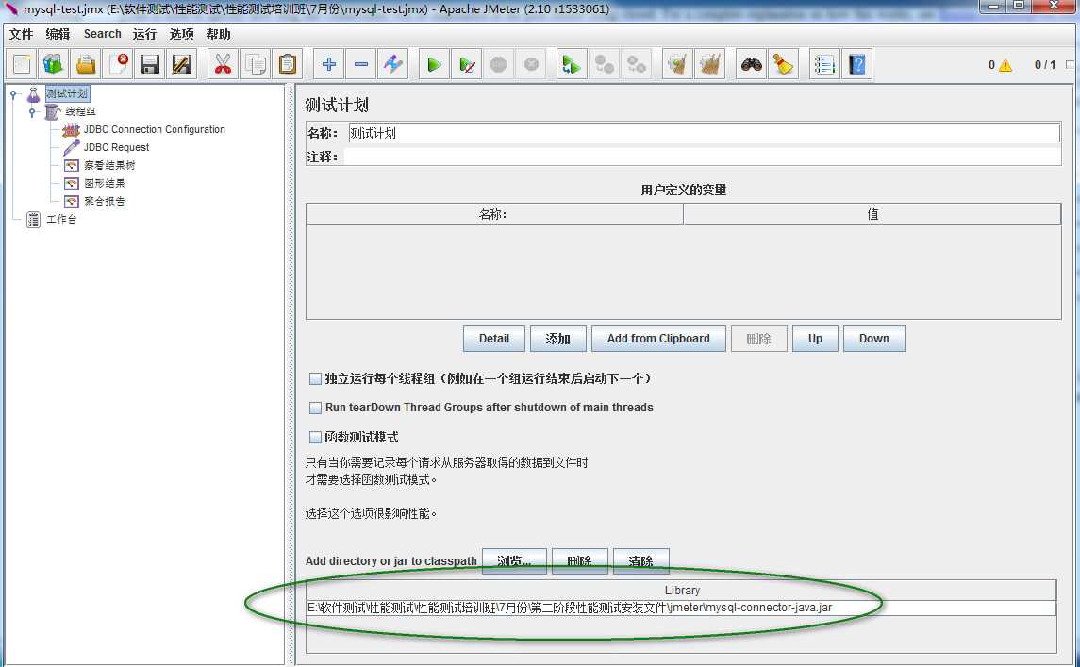Click Library column header

[x=682, y=591]
